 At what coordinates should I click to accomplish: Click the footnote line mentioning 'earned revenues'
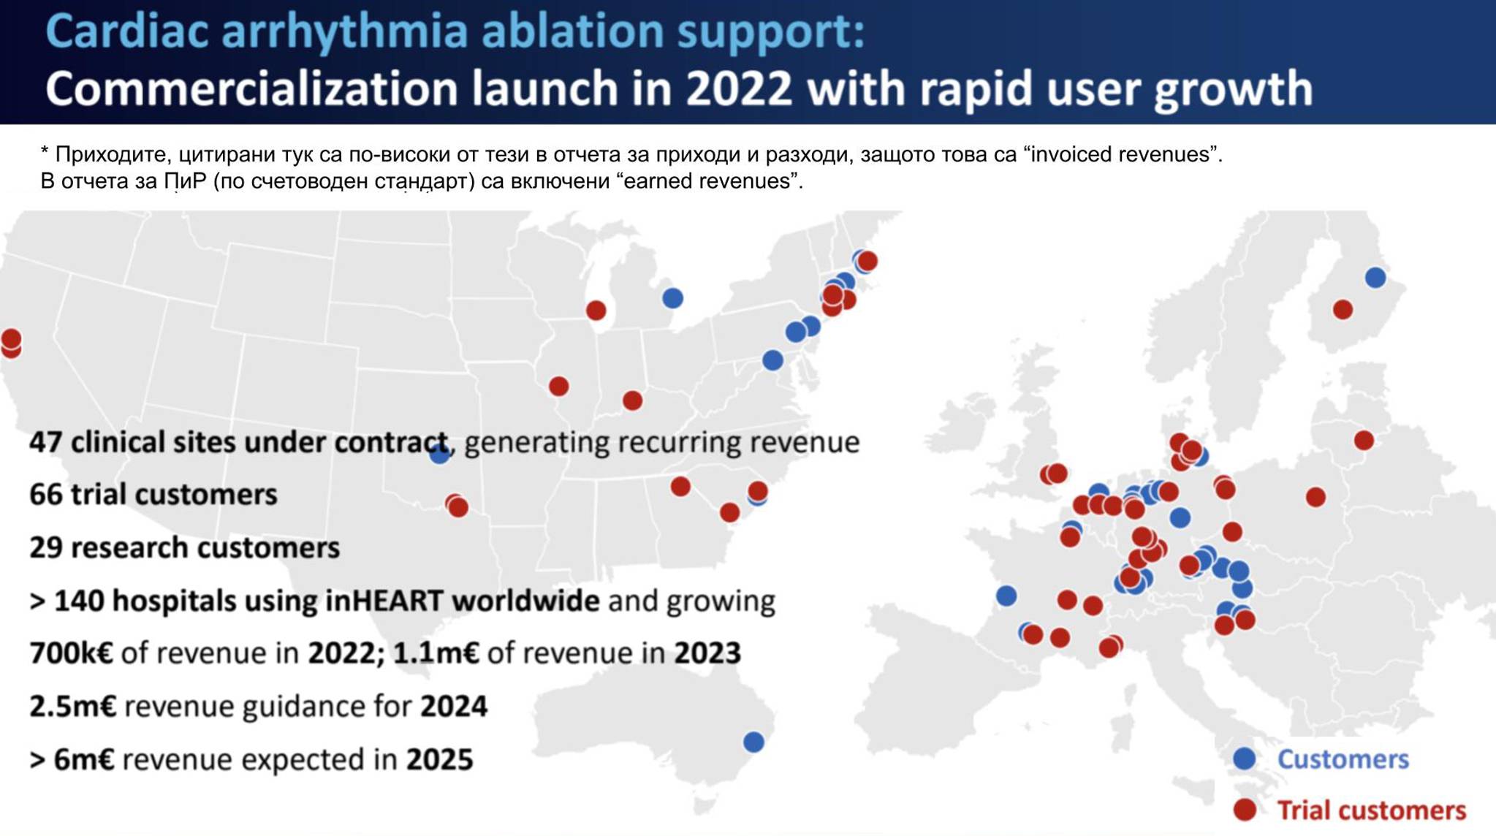tap(422, 180)
